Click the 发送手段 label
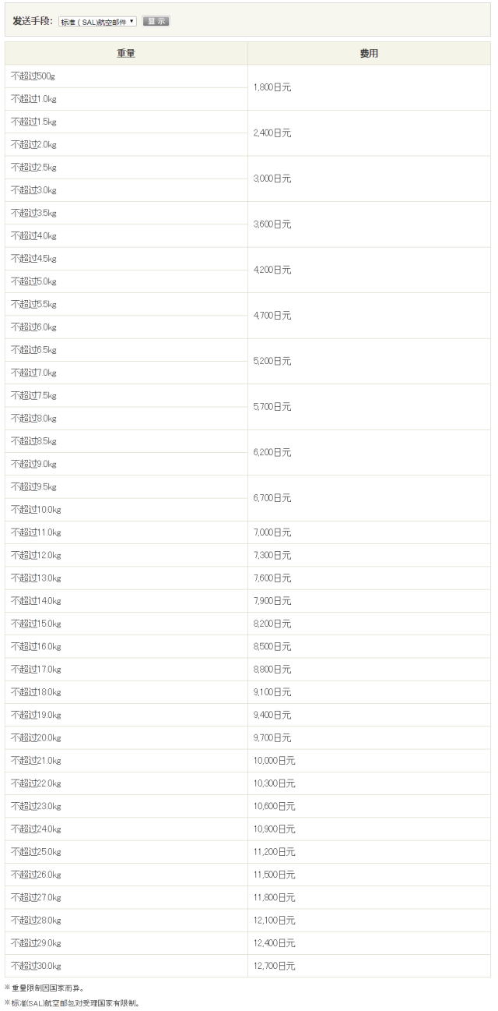This screenshot has width=498, height=1011. [x=32, y=22]
